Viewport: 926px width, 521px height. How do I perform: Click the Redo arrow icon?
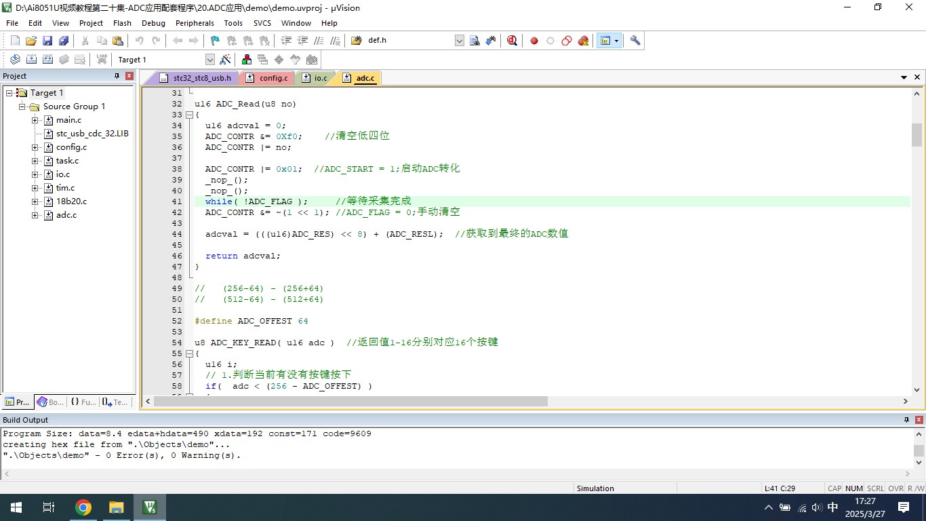[x=156, y=41]
